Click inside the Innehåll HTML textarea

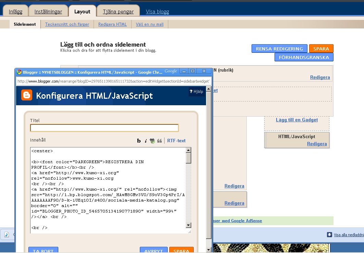[108, 190]
